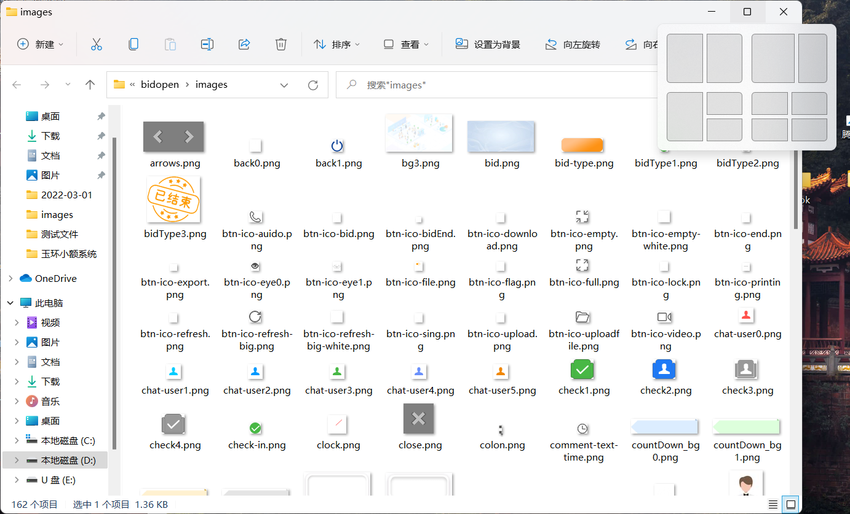Go up one folder level arrow
The width and height of the screenshot is (850, 514).
click(90, 85)
